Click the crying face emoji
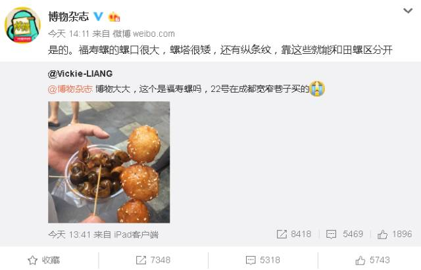Image resolution: width=421 pixels, height=270 pixels. point(317,89)
